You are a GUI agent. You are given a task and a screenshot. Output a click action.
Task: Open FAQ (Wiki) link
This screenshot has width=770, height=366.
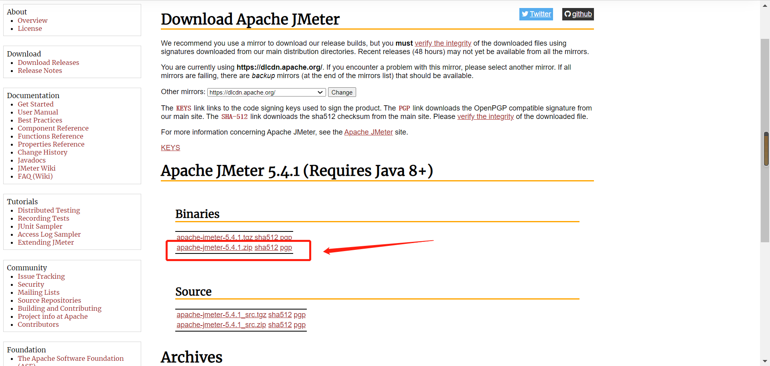35,176
